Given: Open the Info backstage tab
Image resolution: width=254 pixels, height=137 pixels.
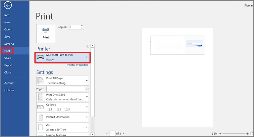Looking at the screenshot, I should tap(7, 15).
